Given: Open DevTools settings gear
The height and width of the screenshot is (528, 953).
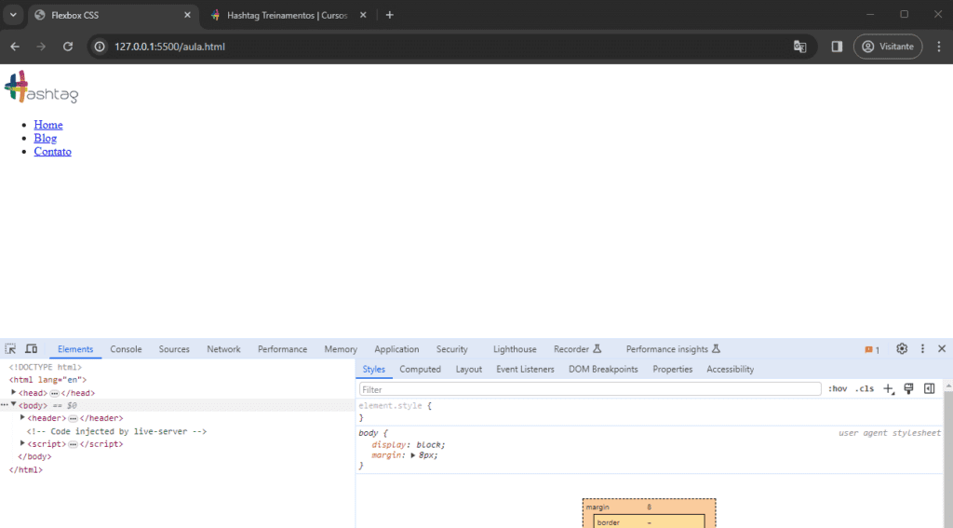Looking at the screenshot, I should (901, 348).
